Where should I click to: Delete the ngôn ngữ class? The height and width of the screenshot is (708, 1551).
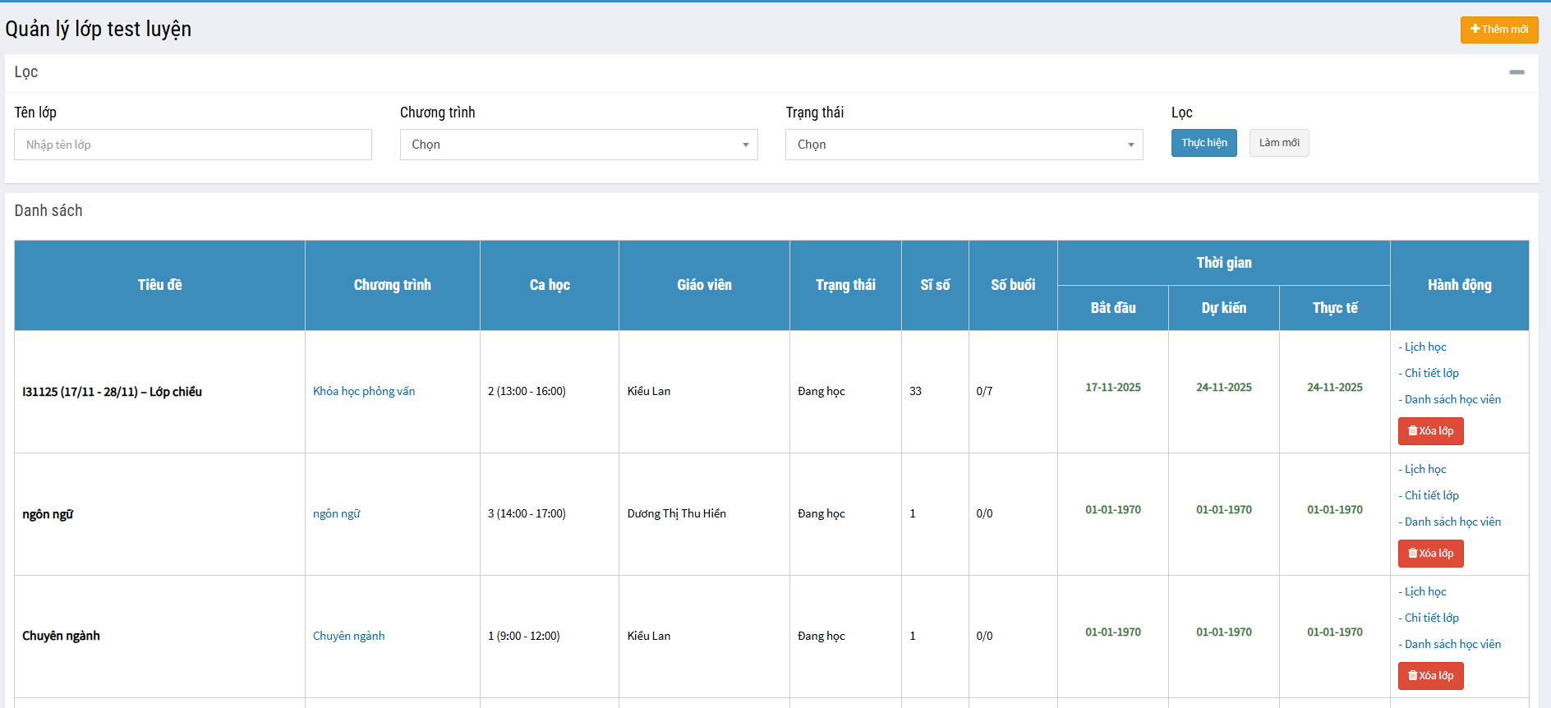[x=1430, y=554]
